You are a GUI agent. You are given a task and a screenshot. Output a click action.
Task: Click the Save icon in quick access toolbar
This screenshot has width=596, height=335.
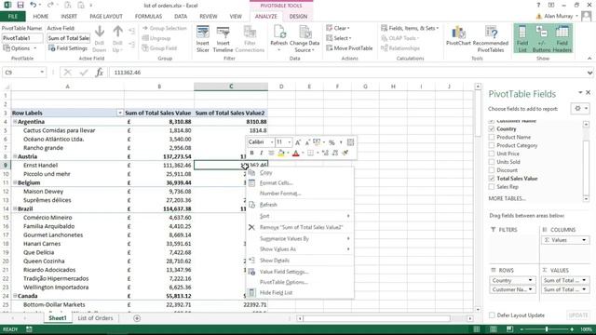(x=20, y=5)
